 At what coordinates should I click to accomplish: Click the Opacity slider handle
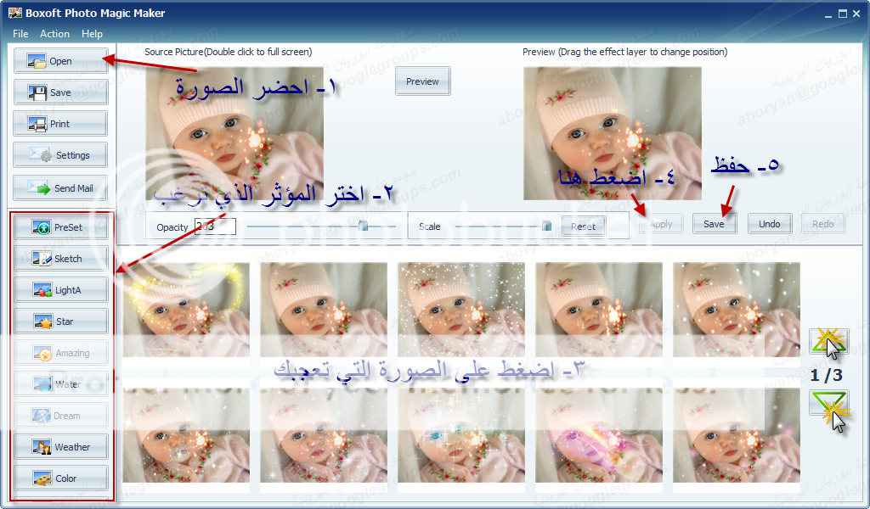(363, 227)
